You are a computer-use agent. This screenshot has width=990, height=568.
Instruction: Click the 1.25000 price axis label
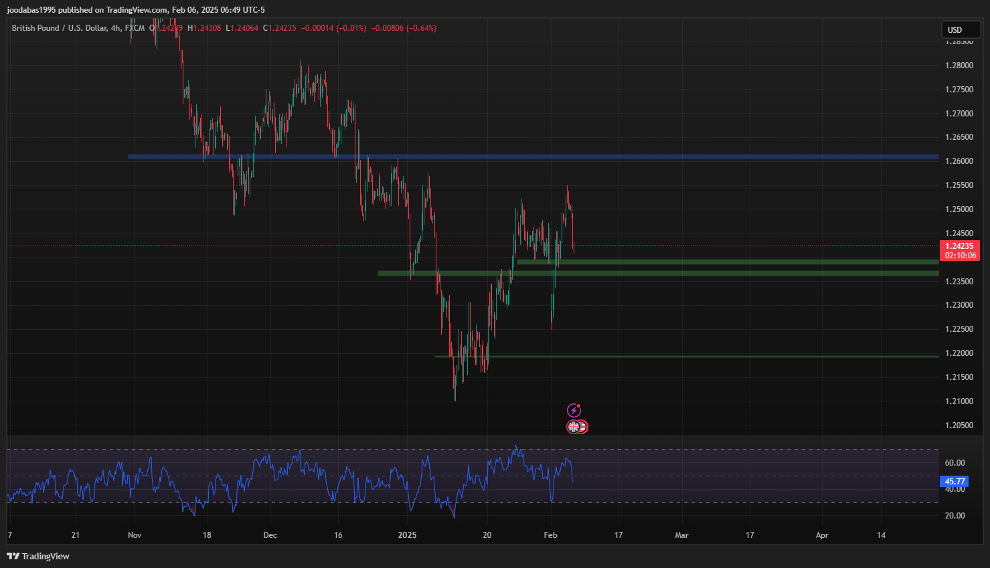tap(959, 209)
